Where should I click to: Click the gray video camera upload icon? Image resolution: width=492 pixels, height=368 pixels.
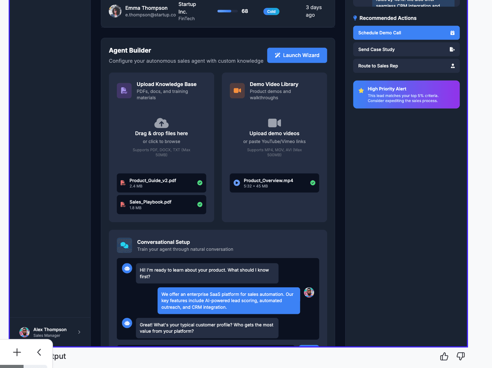[274, 123]
